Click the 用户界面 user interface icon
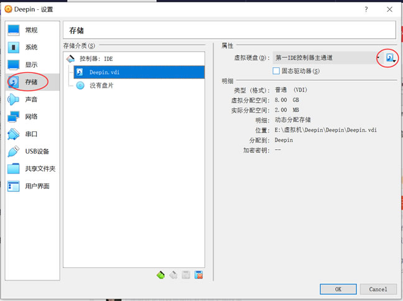The image size is (403, 301). click(13, 186)
